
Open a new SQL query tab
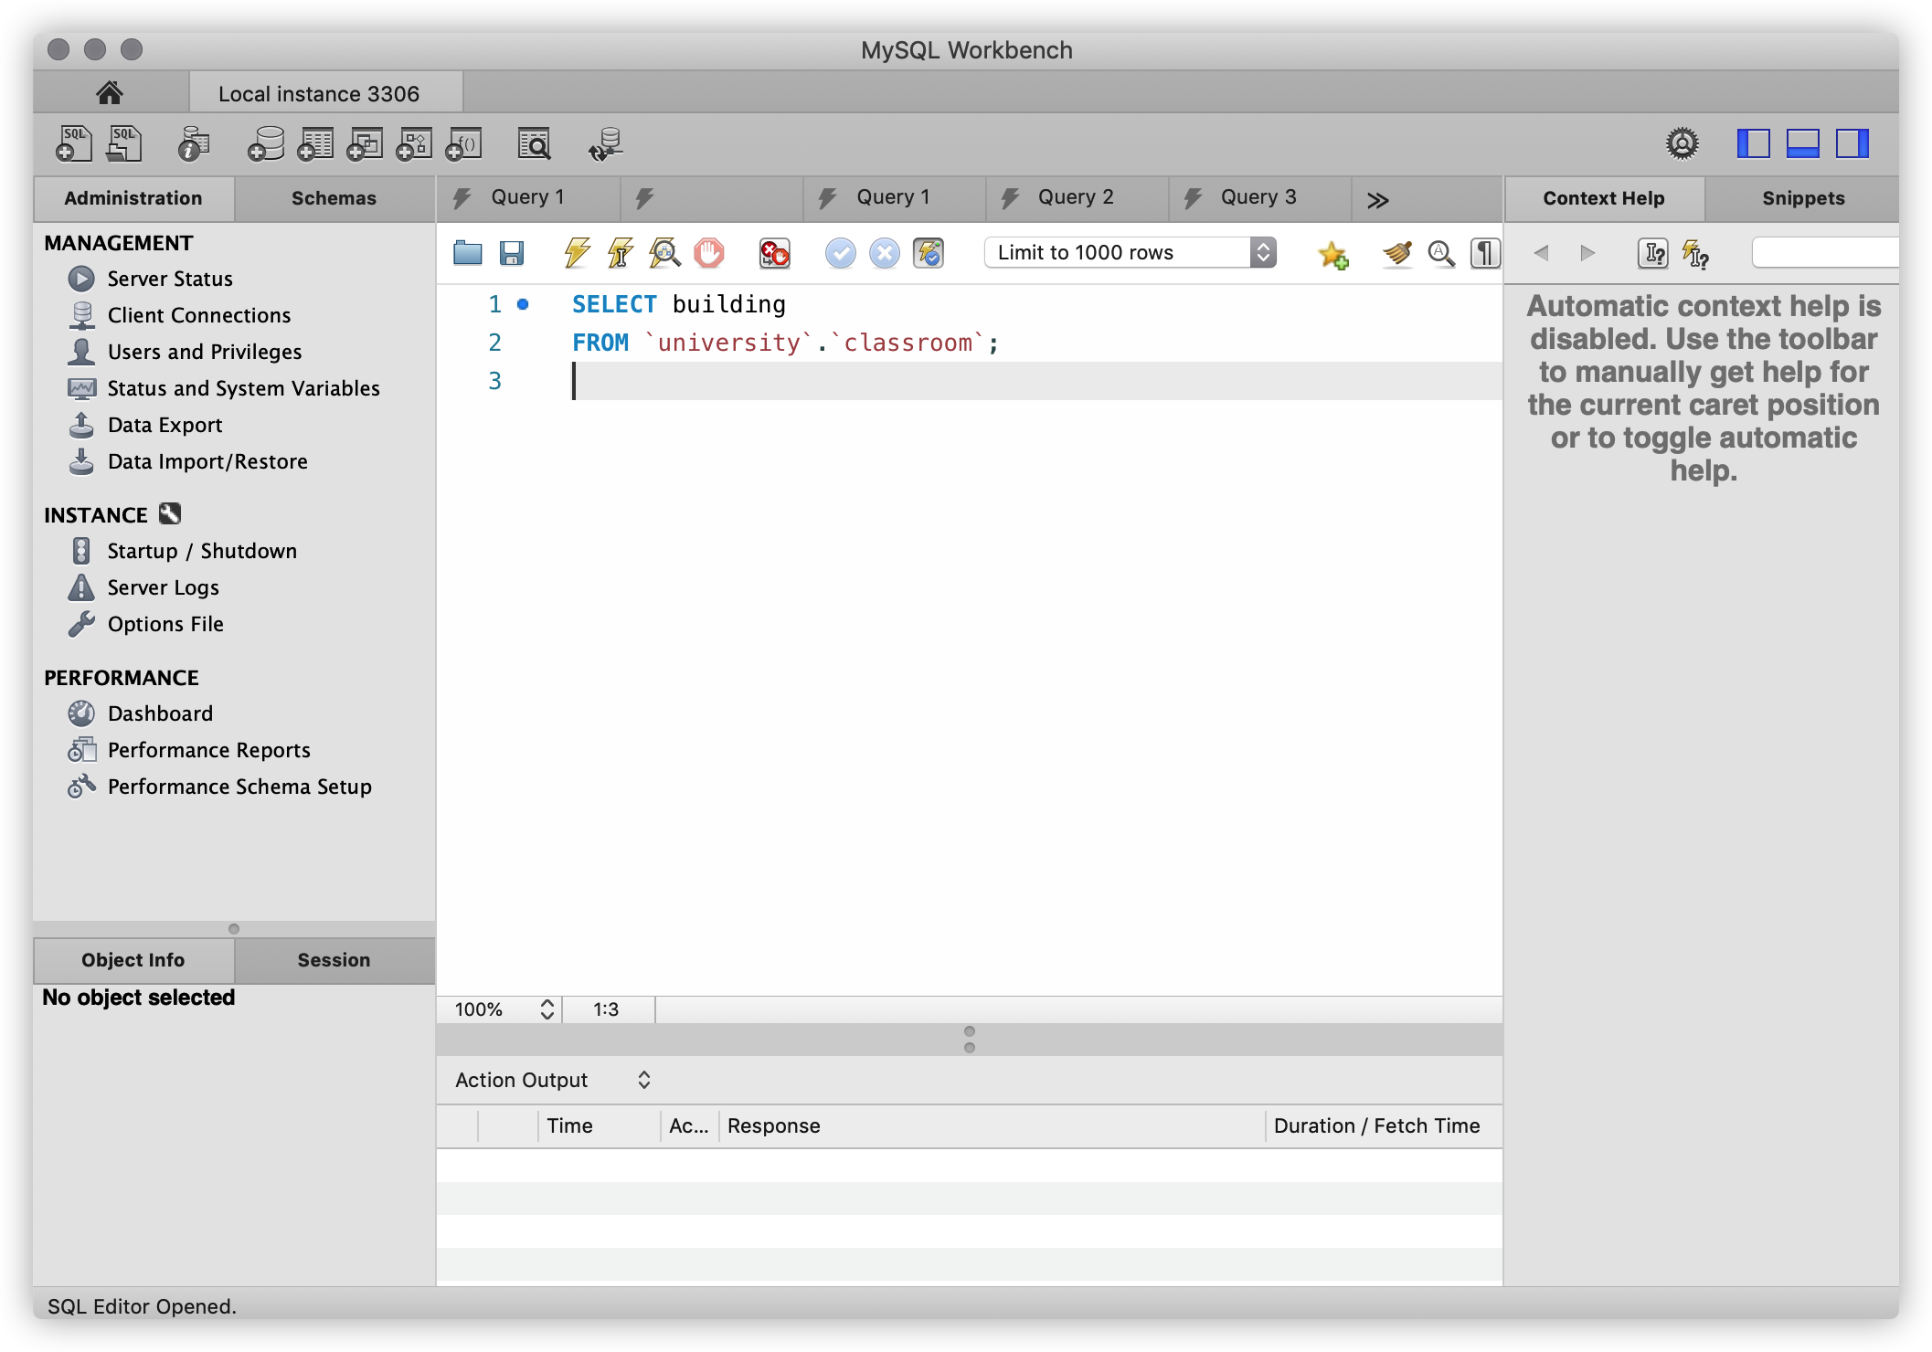coord(74,144)
